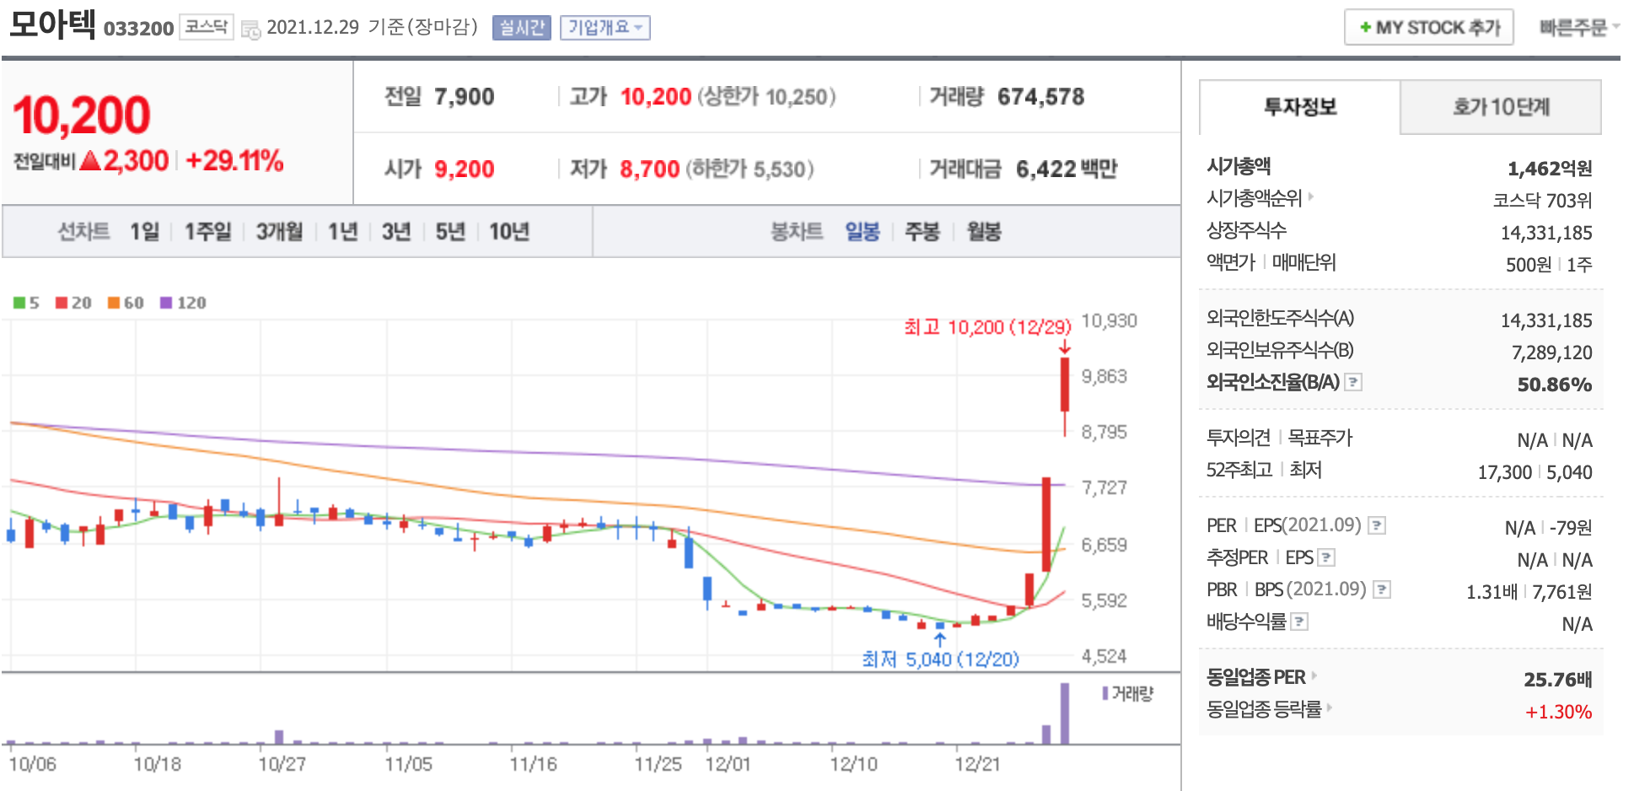The height and width of the screenshot is (791, 1634).
Task: Click the 거래대금 value 6,422 백만
Action: (x=1066, y=169)
